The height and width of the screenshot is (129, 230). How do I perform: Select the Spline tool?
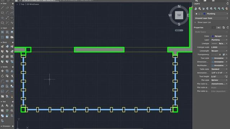[12, 13]
